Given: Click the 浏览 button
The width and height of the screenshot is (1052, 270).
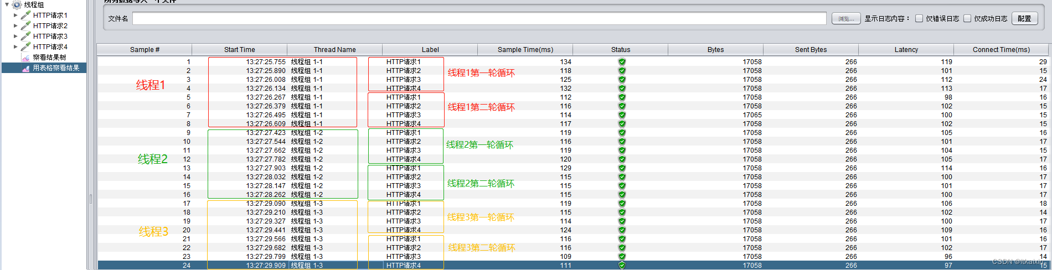Looking at the screenshot, I should [x=846, y=18].
